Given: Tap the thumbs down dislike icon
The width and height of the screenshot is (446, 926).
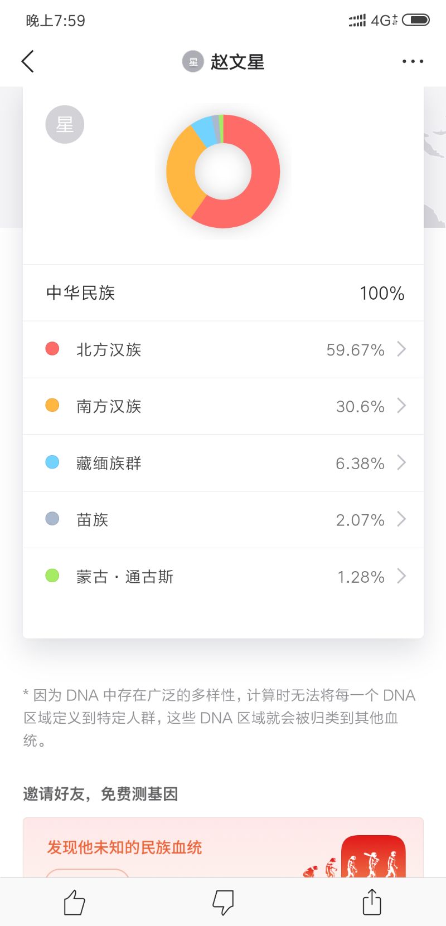Looking at the screenshot, I should 223,901.
